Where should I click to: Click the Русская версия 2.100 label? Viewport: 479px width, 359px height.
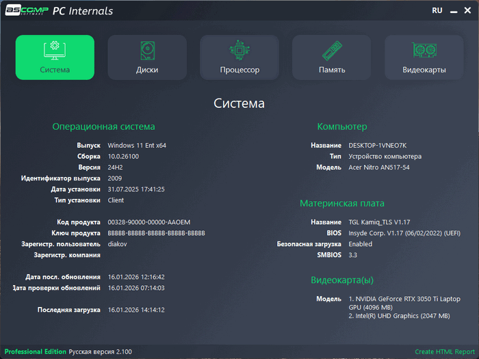point(100,351)
